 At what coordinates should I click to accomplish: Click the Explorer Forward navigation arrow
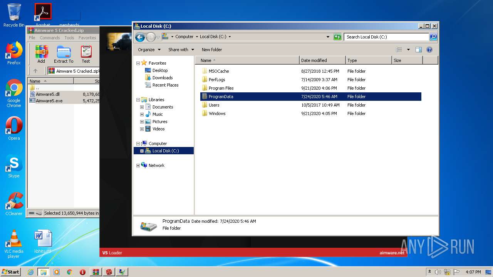pyautogui.click(x=151, y=37)
